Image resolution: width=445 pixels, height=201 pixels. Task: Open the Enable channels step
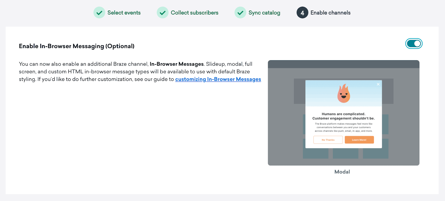[x=330, y=13]
